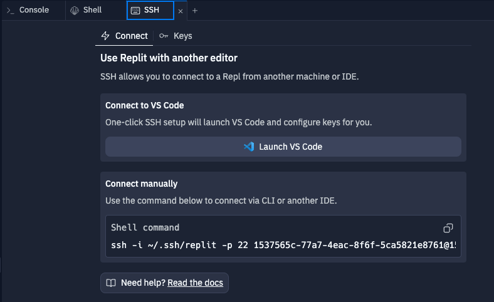494x302 pixels.
Task: Click the SSH keyboard icon
Action: coord(135,11)
